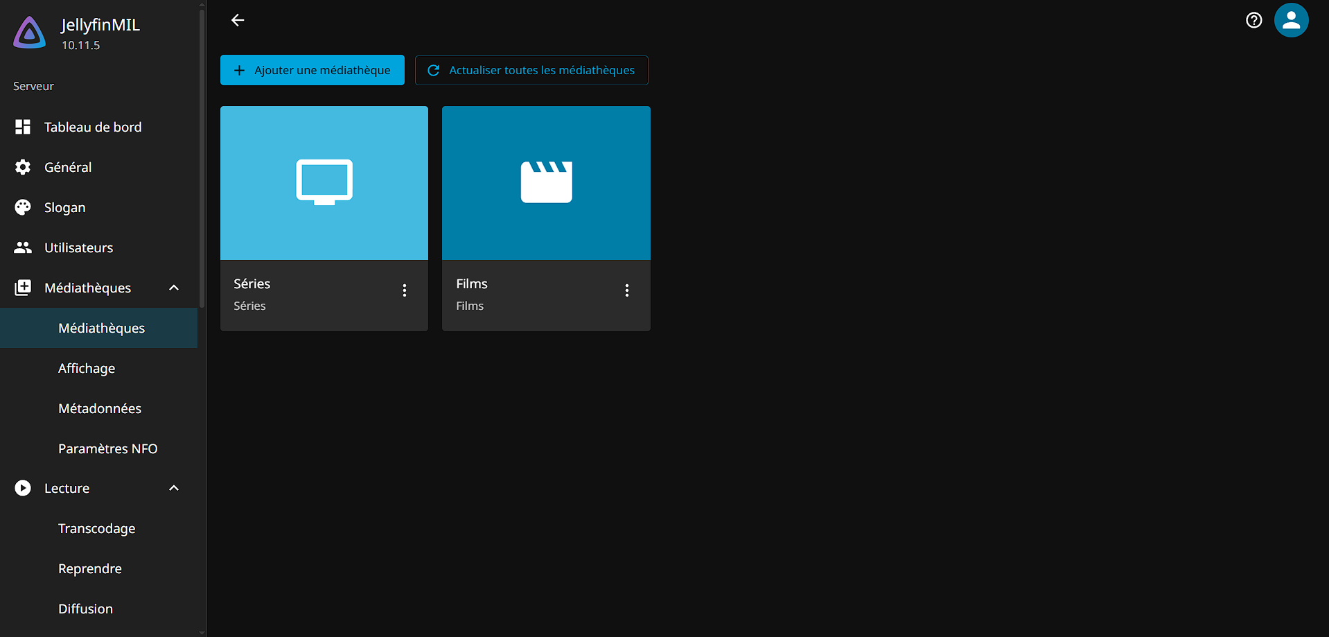Click Ajouter une médiathèque button
The height and width of the screenshot is (637, 1329).
tap(313, 70)
